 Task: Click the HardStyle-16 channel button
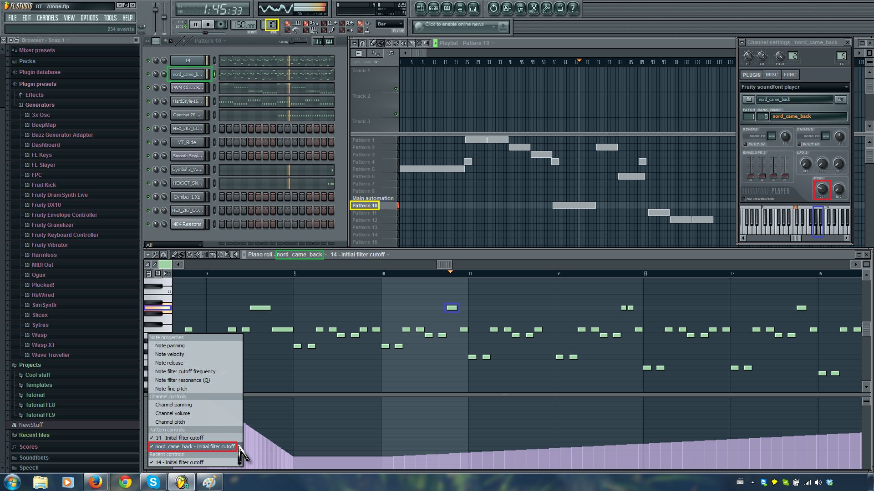pyautogui.click(x=187, y=101)
